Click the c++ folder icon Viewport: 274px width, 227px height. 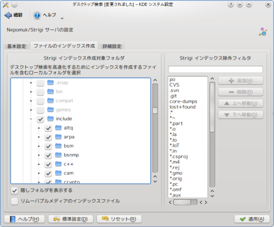click(x=58, y=164)
